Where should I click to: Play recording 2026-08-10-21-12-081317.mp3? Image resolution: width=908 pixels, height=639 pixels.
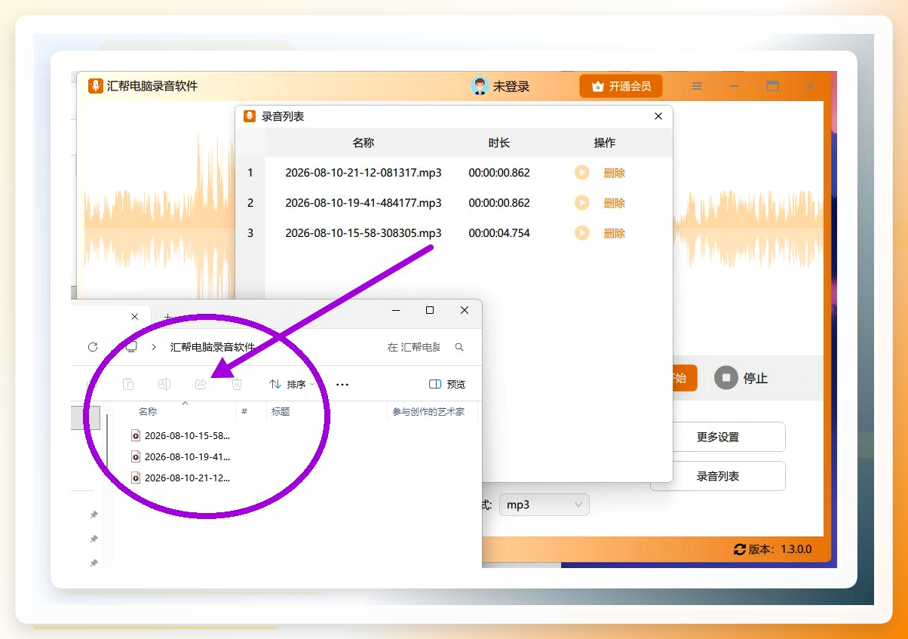[581, 173]
